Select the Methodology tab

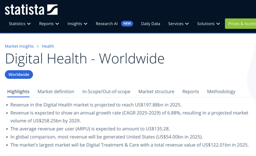point(221,92)
